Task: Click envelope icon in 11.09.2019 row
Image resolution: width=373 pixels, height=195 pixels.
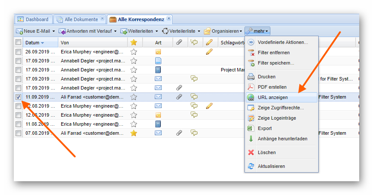Action: point(158,97)
